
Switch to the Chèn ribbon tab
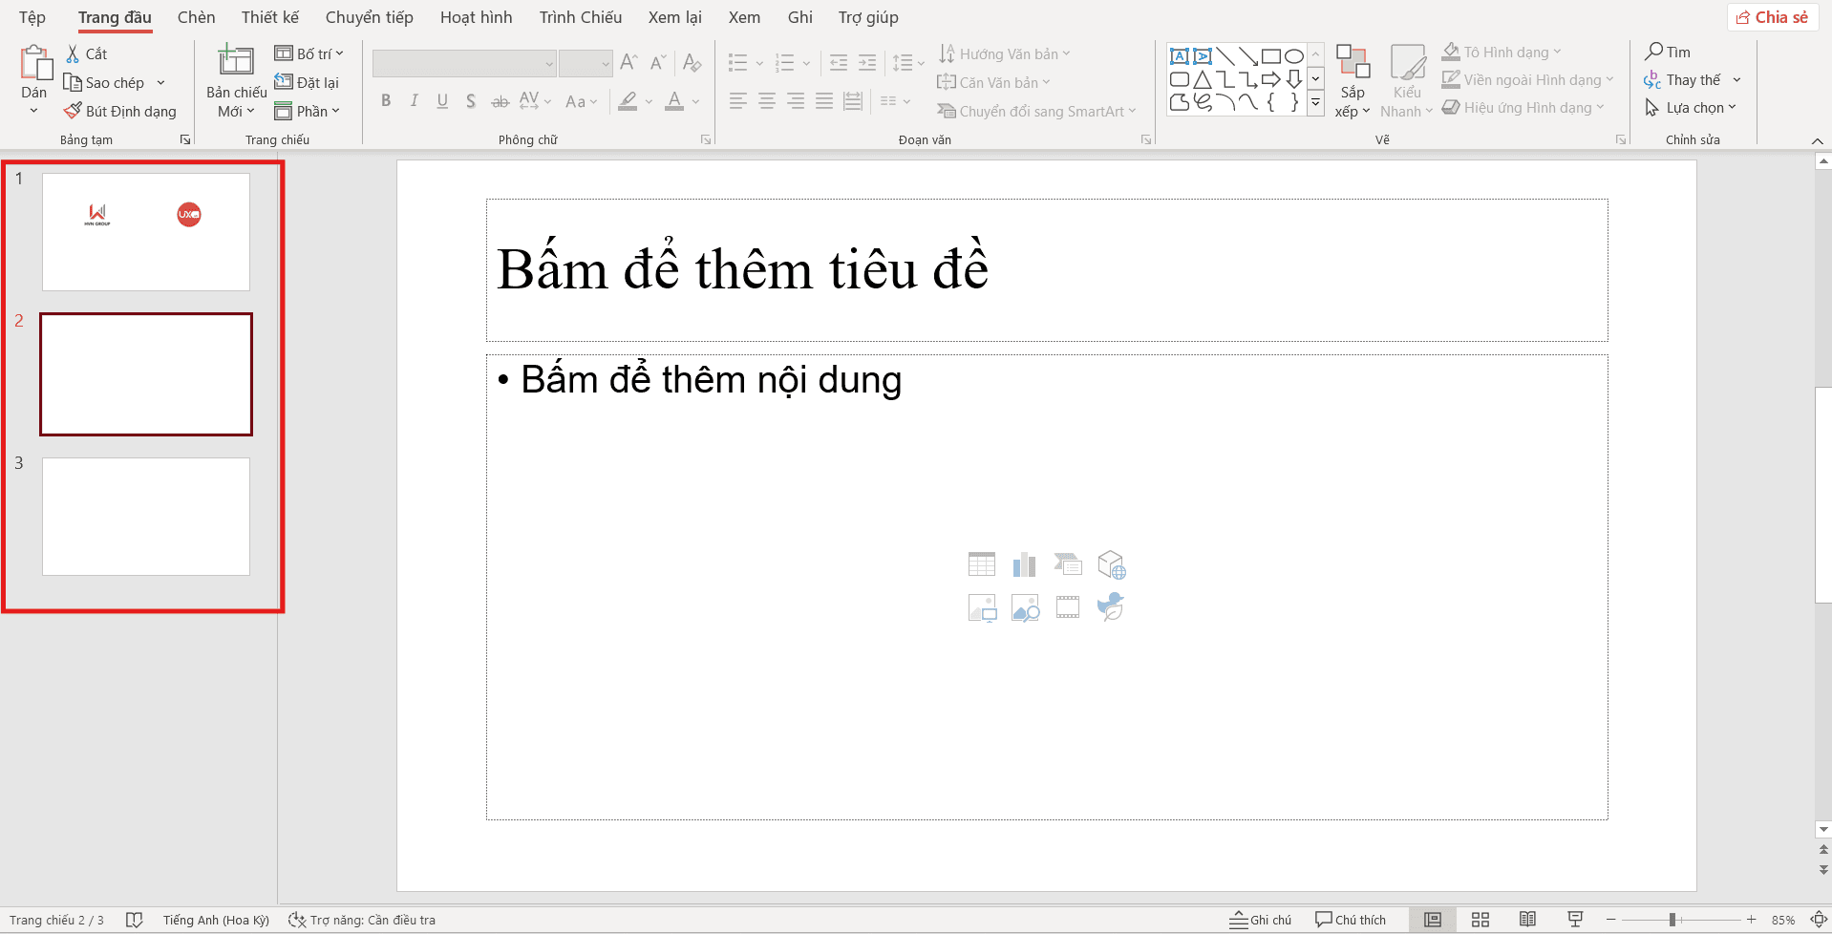coord(196,16)
